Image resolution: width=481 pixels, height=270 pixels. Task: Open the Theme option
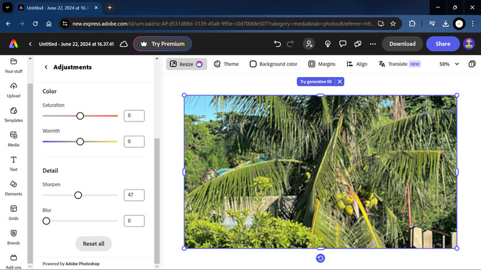coord(226,64)
